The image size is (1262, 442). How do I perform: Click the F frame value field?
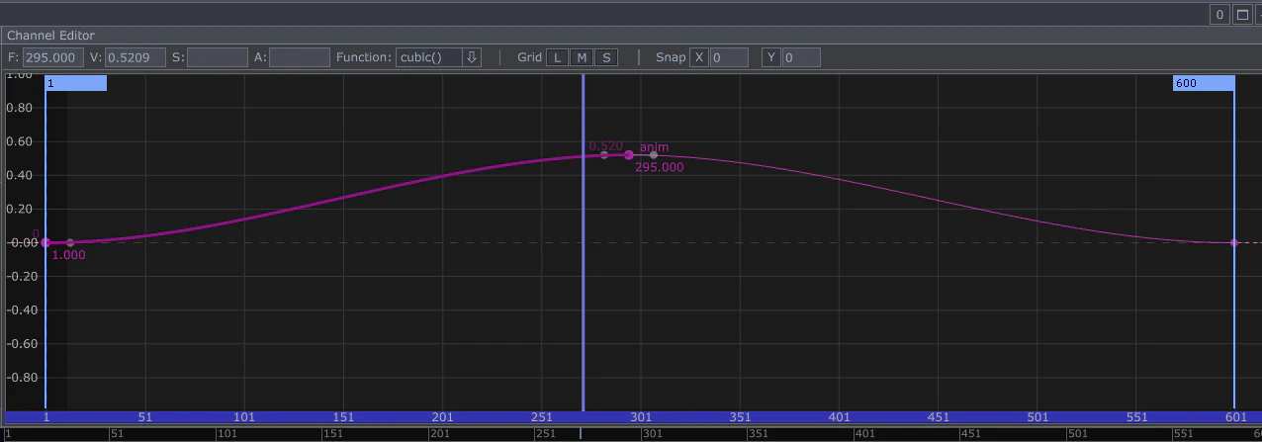[53, 57]
